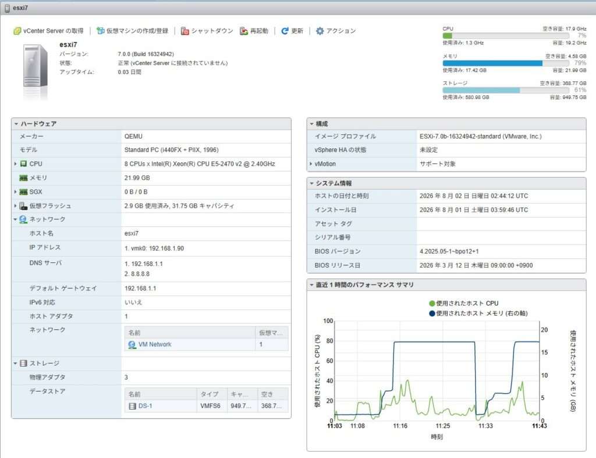Screen dimensions: 596x458
Task: Click the memory (メモリ) row icon
Action: [x=23, y=178]
